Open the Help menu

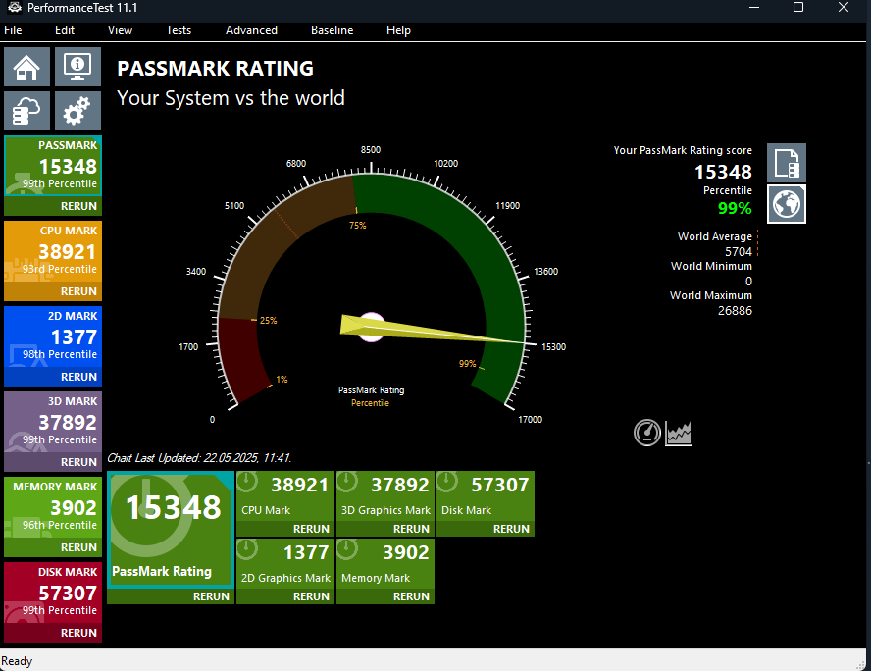pos(398,30)
